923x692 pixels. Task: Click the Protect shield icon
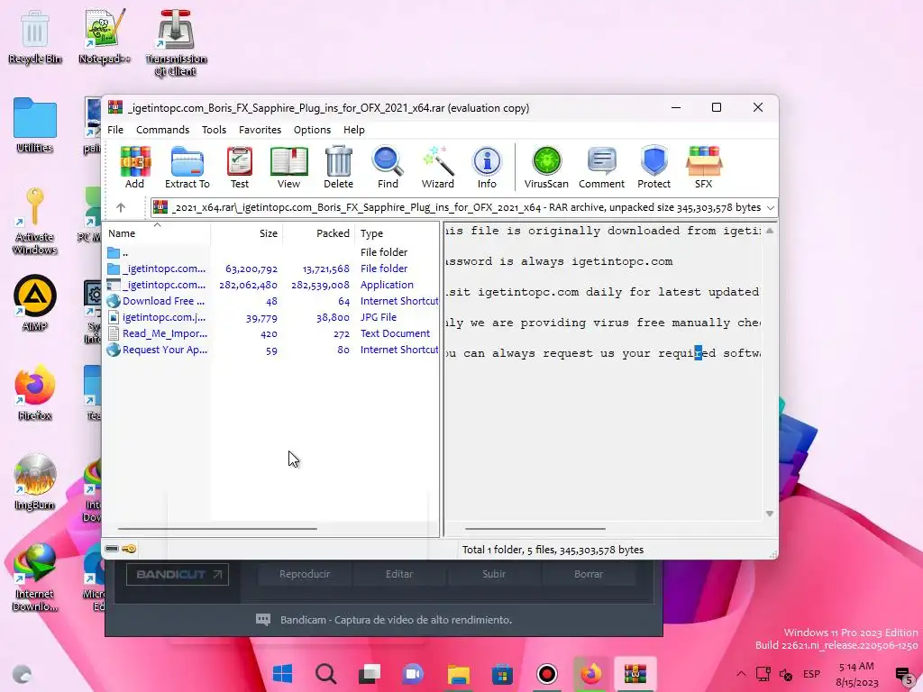(654, 167)
